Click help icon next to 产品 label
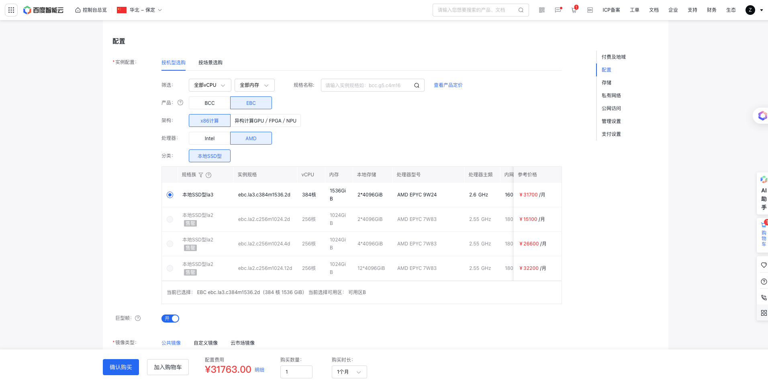This screenshot has width=768, height=384. tap(180, 103)
